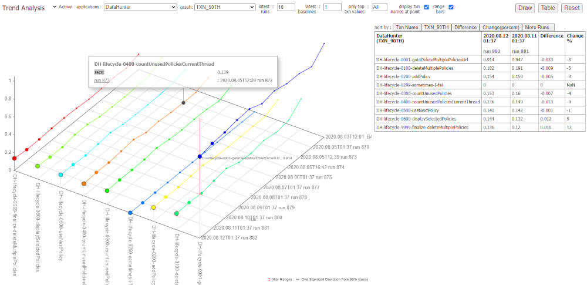The width and height of the screenshot is (587, 285).
Task: Click the More Runs sort button
Action: [x=538, y=28]
